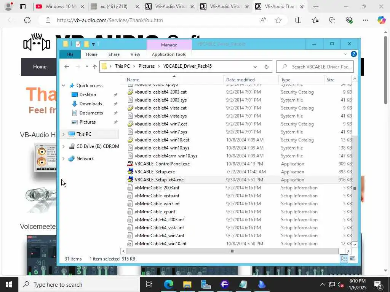Select VBCABLE_Setup_x64.exe file
The height and width of the screenshot is (292, 390).
[x=159, y=180]
